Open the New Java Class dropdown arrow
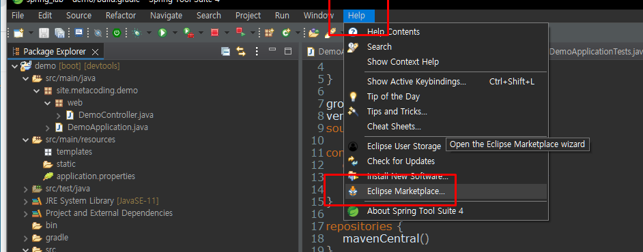Screen dimensions: 643x252 (298, 33)
